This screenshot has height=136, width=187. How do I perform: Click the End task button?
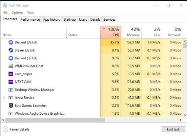pos(173,129)
